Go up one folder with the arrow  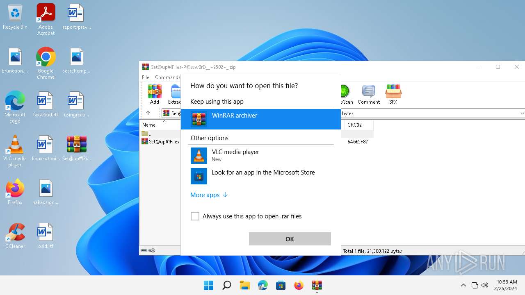tap(148, 113)
